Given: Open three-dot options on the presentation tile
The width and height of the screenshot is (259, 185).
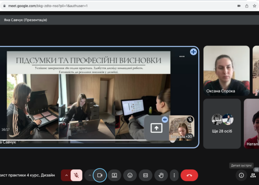Looking at the screenshot, I should (182, 57).
